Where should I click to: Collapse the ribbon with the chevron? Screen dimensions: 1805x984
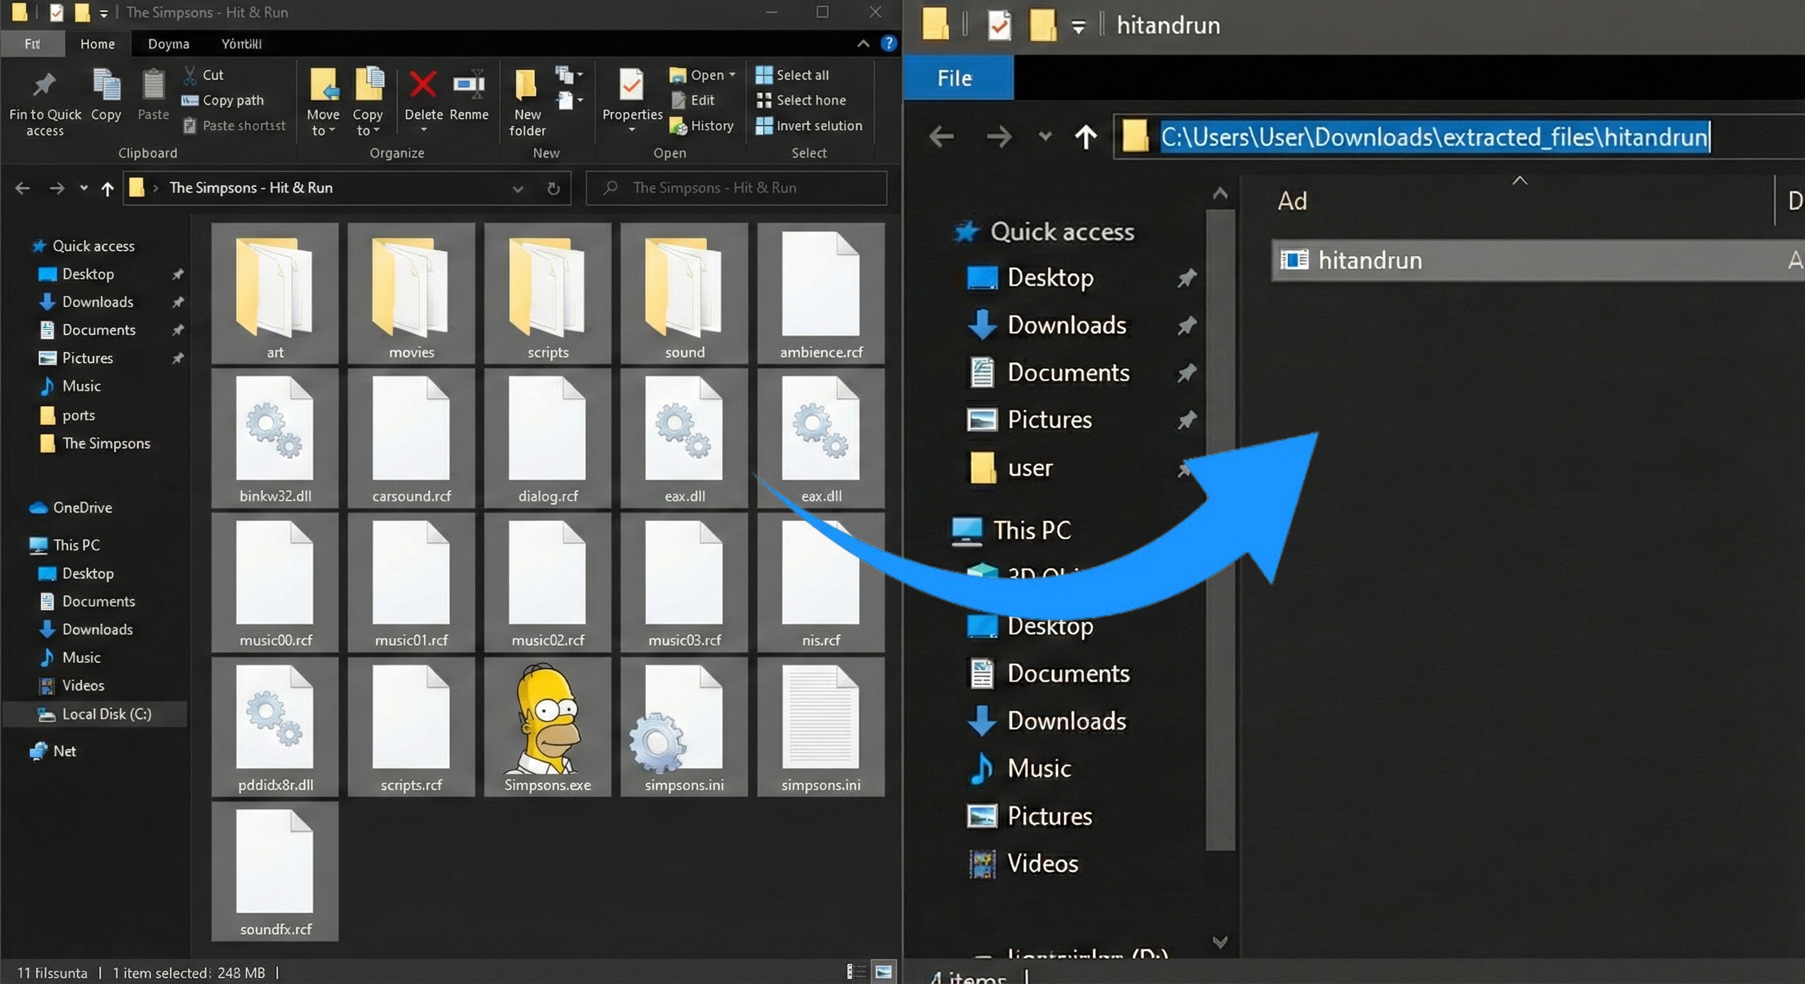pos(863,44)
